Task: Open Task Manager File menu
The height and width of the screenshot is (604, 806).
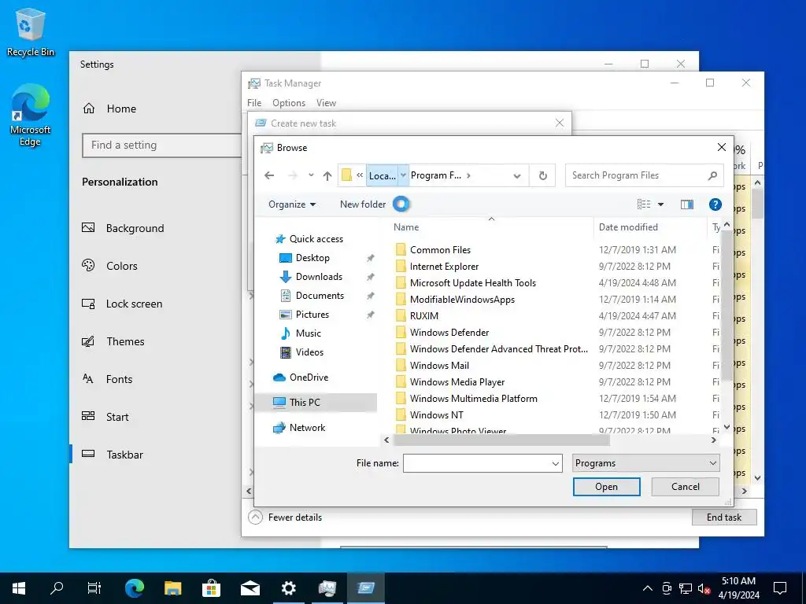Action: click(254, 103)
